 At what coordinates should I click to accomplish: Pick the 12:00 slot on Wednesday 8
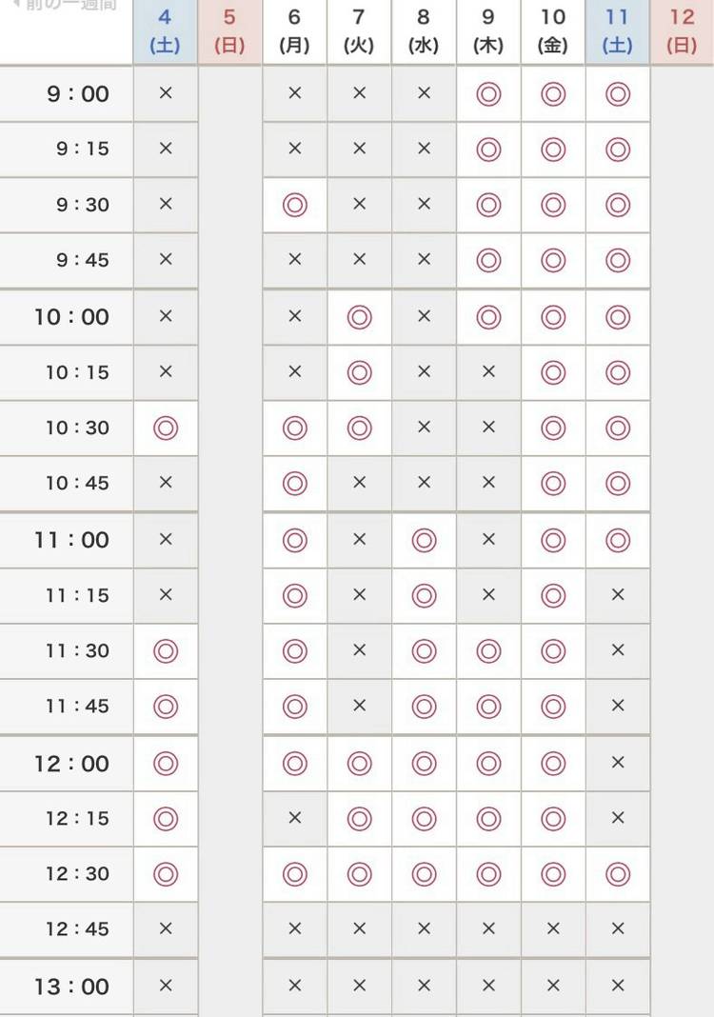(424, 764)
